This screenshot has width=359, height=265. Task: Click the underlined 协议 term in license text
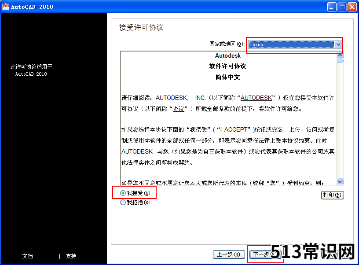pos(178,109)
